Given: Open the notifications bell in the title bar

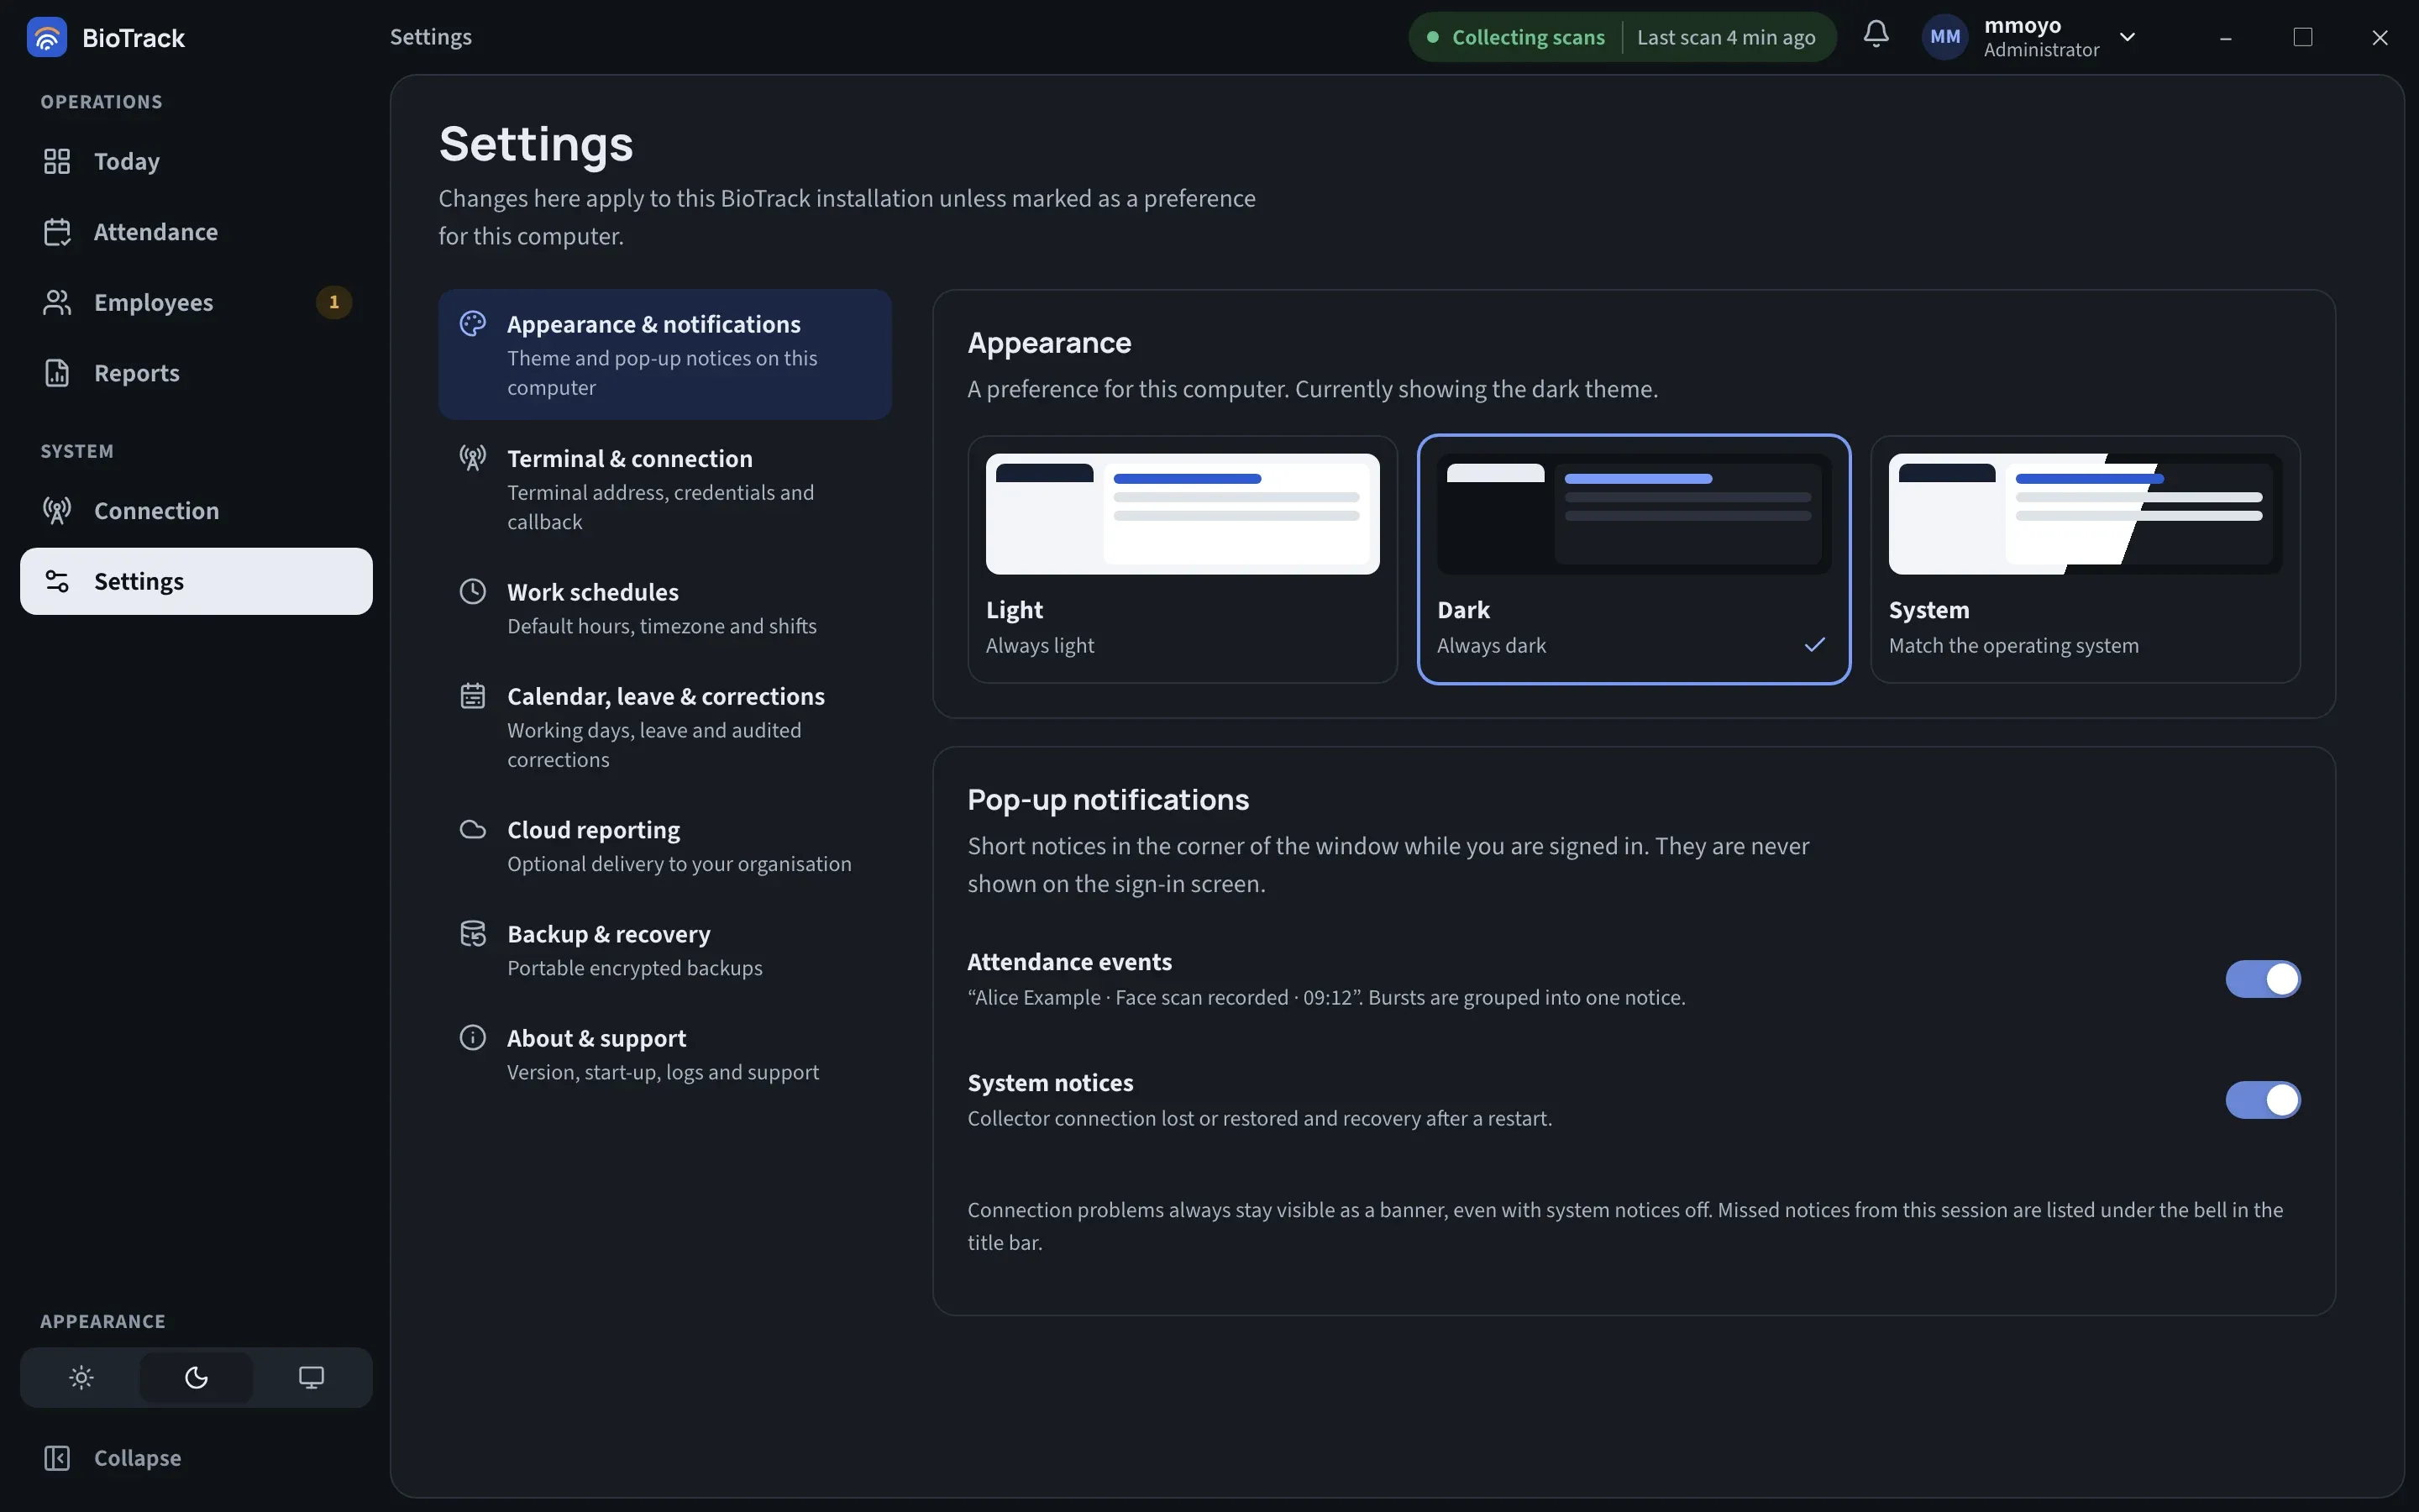Looking at the screenshot, I should point(1876,35).
